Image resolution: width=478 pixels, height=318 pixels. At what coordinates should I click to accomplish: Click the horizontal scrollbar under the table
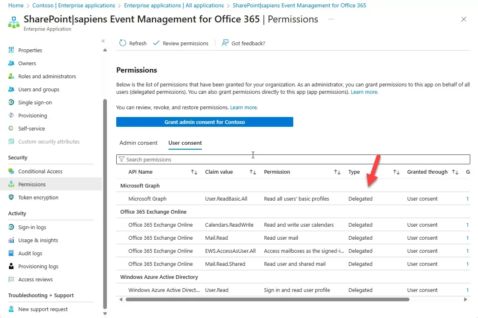pyautogui.click(x=268, y=299)
